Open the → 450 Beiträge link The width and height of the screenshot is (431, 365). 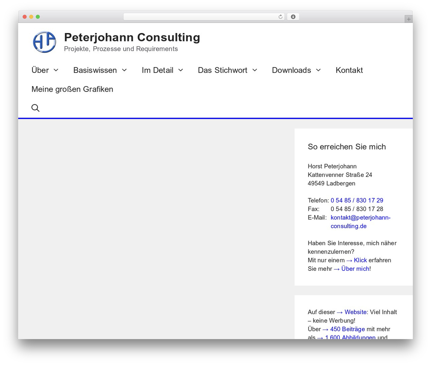coord(343,329)
